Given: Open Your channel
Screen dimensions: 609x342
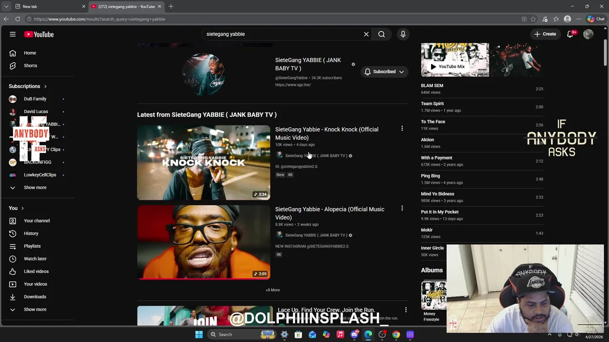Looking at the screenshot, I should pyautogui.click(x=37, y=221).
